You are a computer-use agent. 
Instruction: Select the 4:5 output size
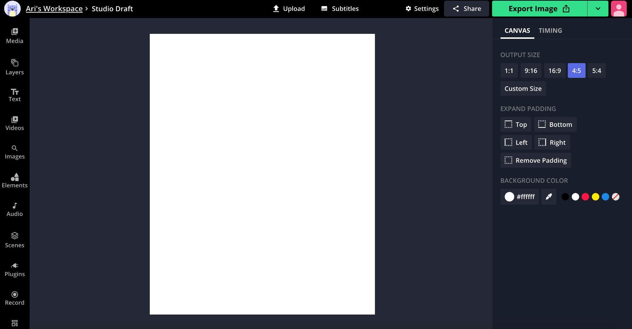[x=576, y=71]
